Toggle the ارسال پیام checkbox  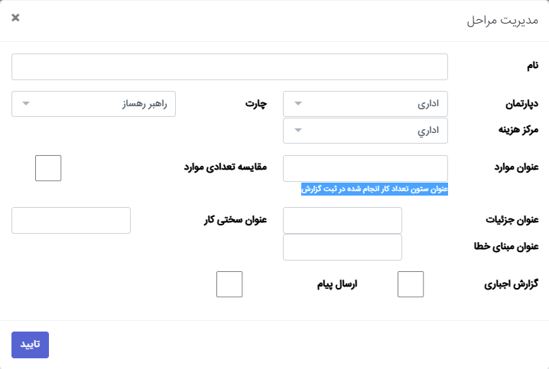[x=229, y=284]
